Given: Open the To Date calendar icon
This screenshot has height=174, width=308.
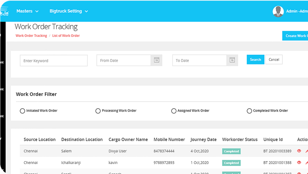Looking at the screenshot, I should [x=232, y=60].
